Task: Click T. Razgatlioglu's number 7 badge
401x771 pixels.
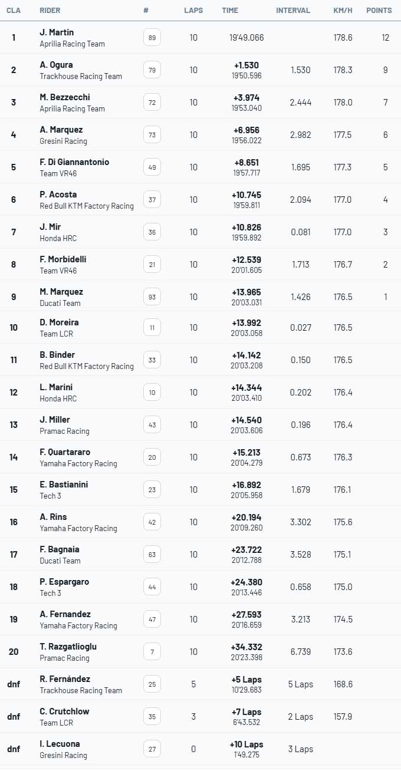Action: pyautogui.click(x=152, y=652)
